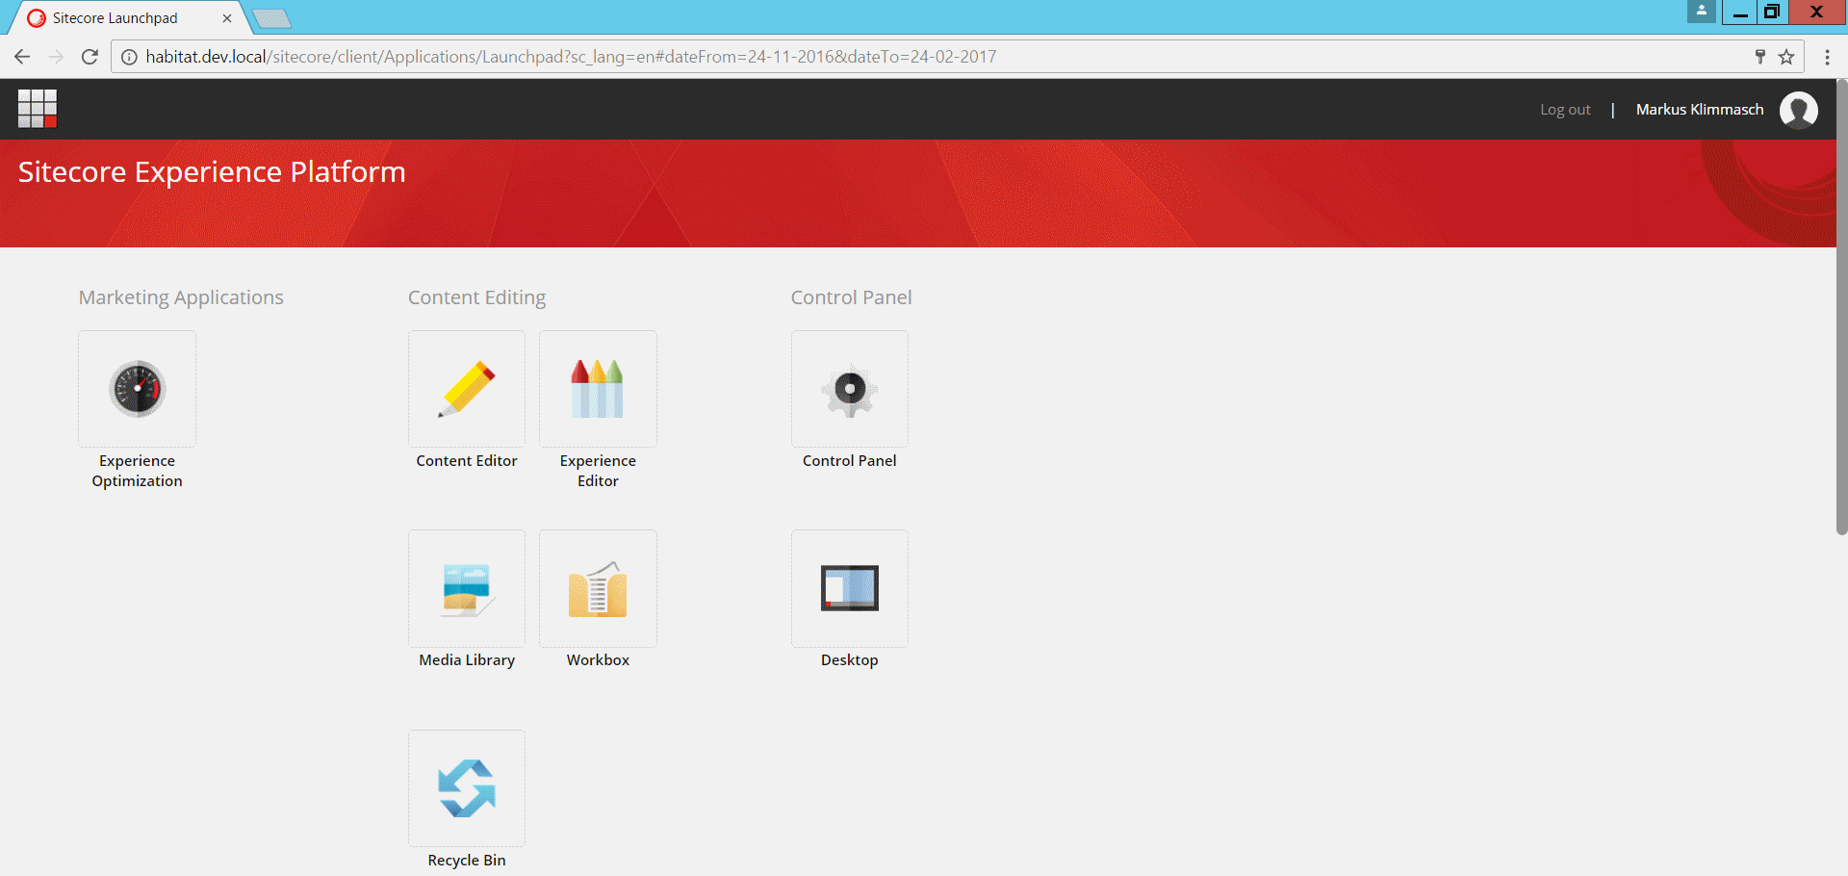Click the page vertical scrollbar
The width and height of the screenshot is (1848, 876).
tap(1841, 306)
